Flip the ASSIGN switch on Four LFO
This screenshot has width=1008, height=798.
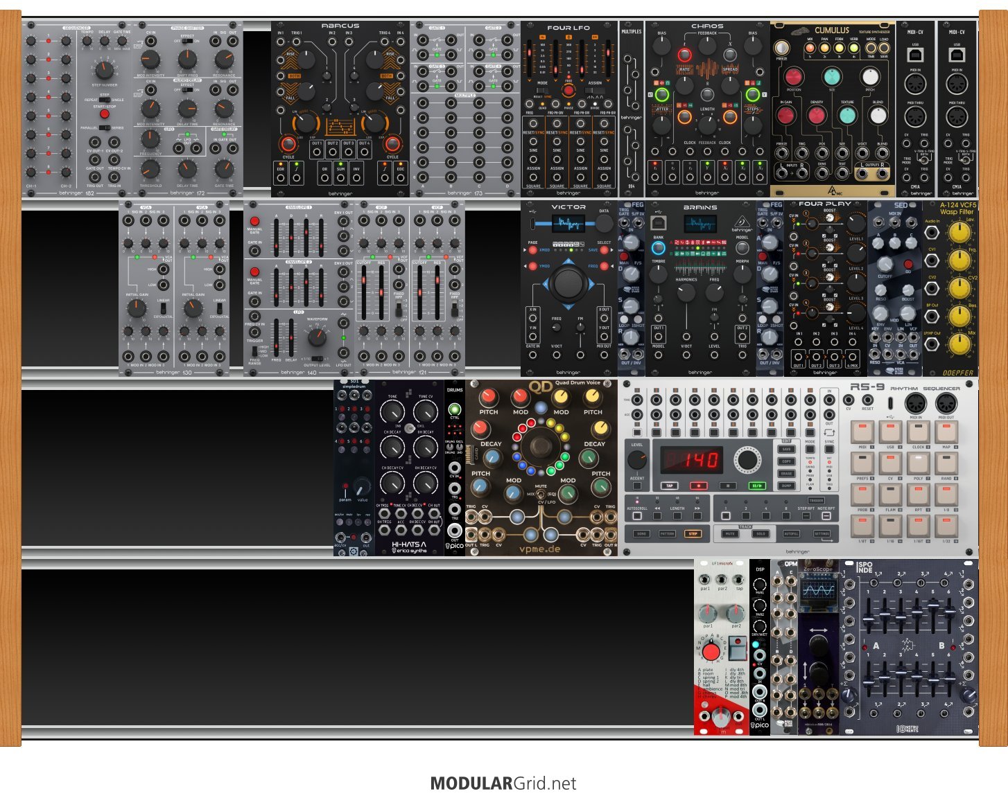[x=595, y=91]
